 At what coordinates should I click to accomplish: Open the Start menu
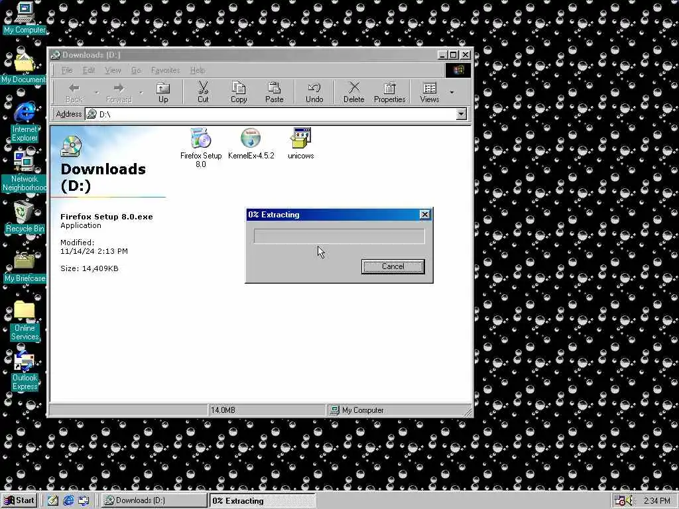coord(19,500)
